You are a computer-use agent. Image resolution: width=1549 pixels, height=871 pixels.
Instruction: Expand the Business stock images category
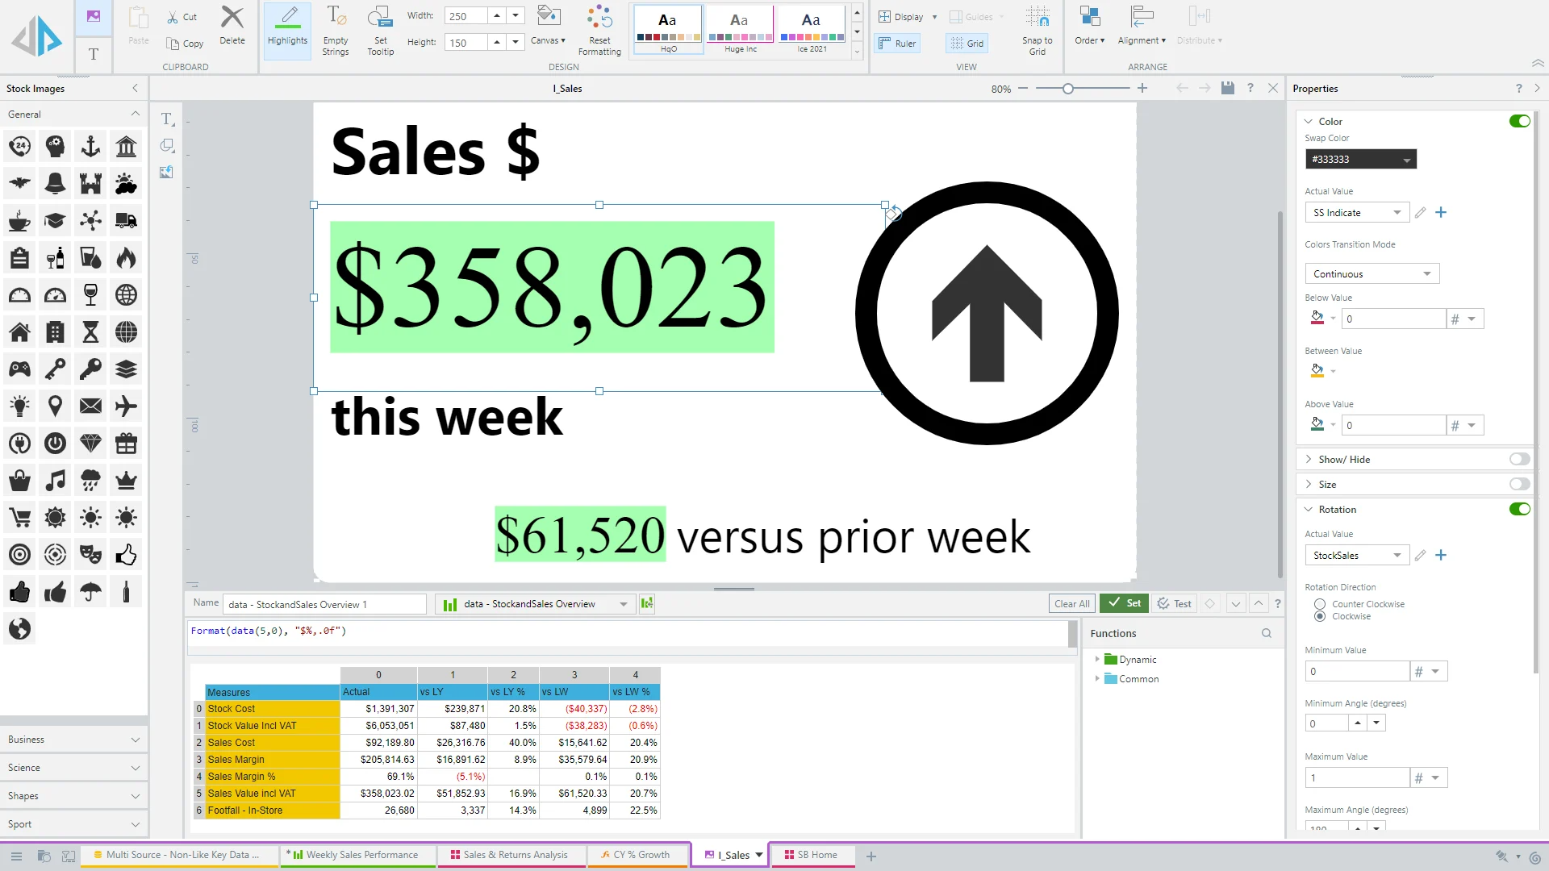[73, 740]
